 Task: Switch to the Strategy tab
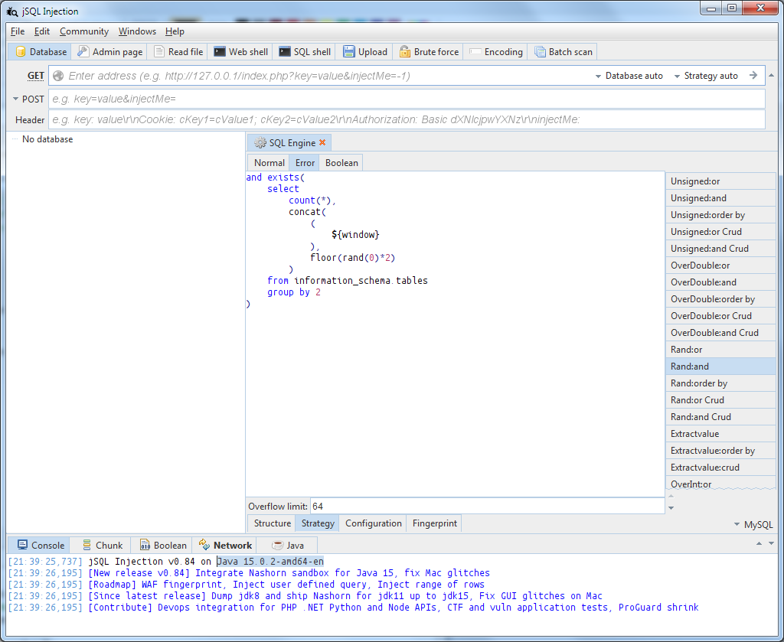[318, 523]
